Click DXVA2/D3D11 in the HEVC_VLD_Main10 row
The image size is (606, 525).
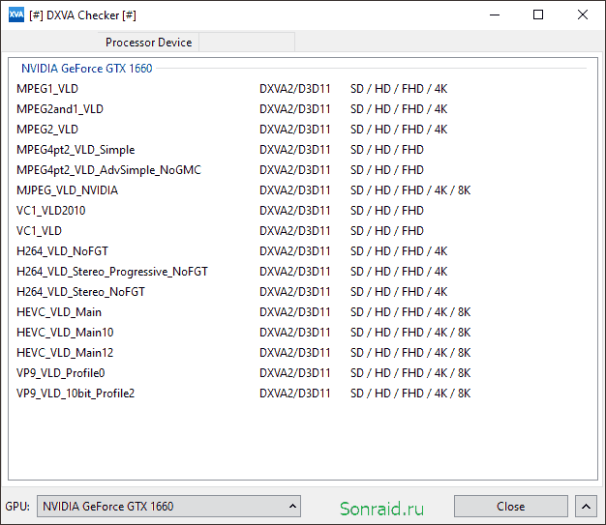tap(295, 333)
